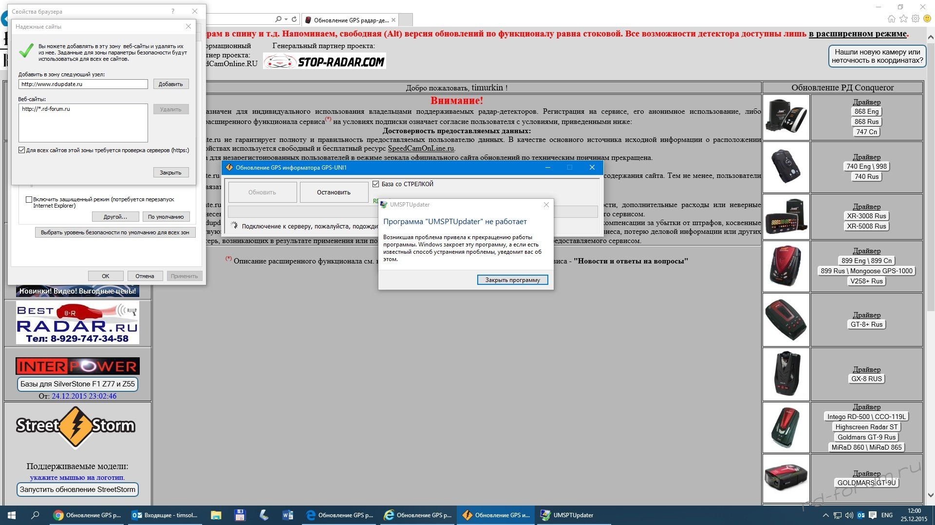Click the IE smiley feedback icon
Screen dimensions: 935x525
click(927, 19)
